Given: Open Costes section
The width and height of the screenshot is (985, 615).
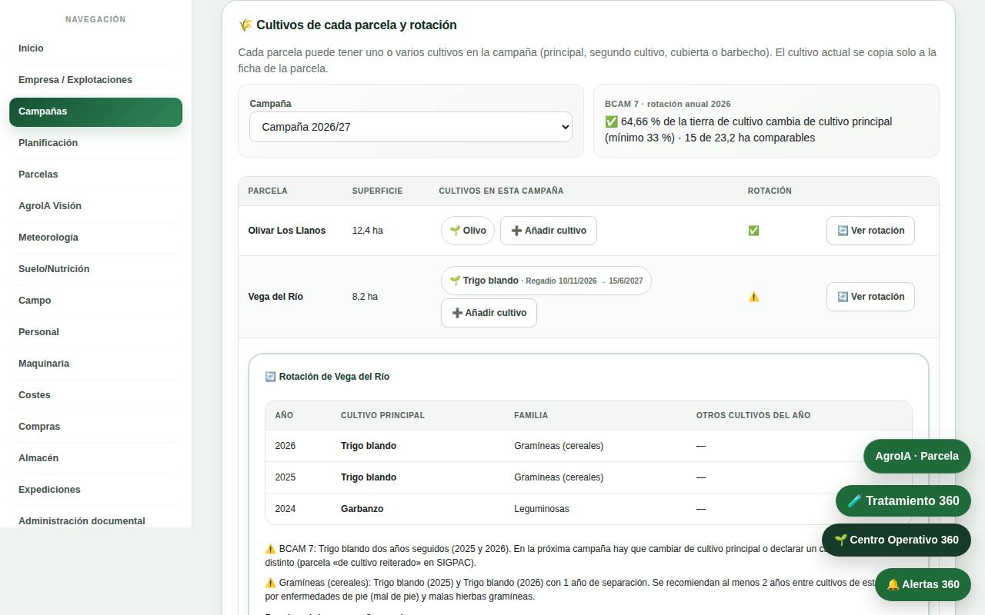Looking at the screenshot, I should [x=95, y=395].
